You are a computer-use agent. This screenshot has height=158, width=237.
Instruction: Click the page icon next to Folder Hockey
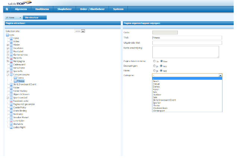(11, 91)
